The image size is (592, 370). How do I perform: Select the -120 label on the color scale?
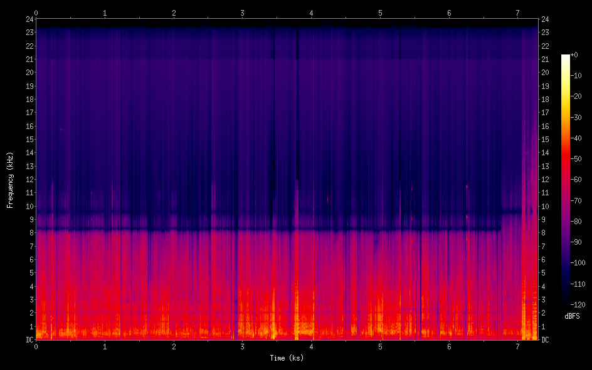coord(578,306)
